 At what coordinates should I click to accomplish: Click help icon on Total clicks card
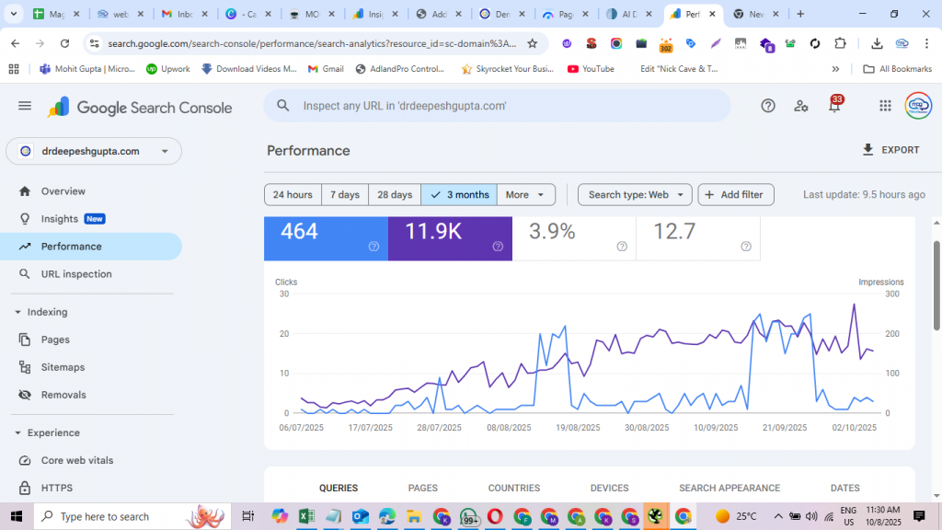point(373,246)
